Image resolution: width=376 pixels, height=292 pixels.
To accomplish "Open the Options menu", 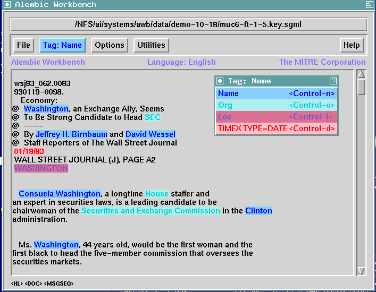I will point(110,45).
